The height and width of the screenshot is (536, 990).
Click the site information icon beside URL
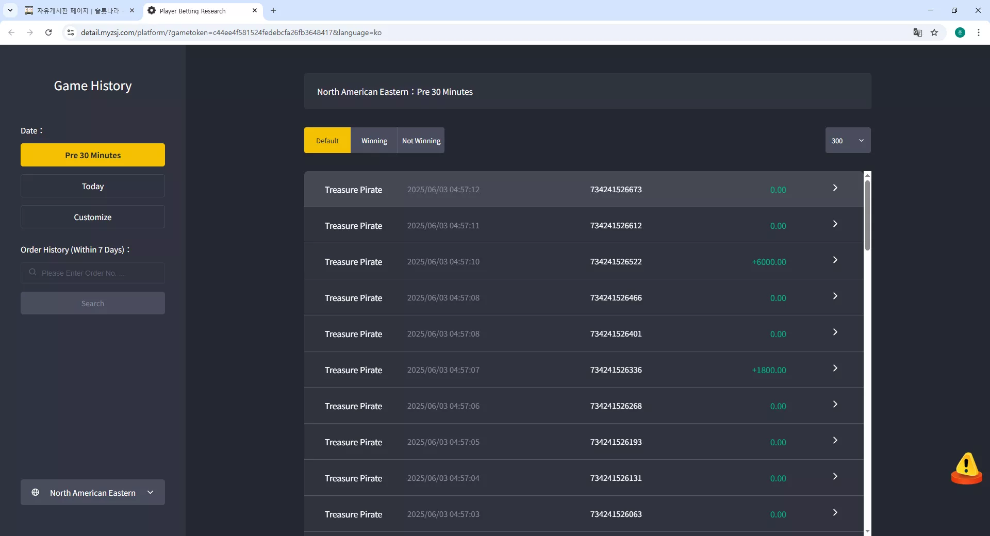point(71,32)
